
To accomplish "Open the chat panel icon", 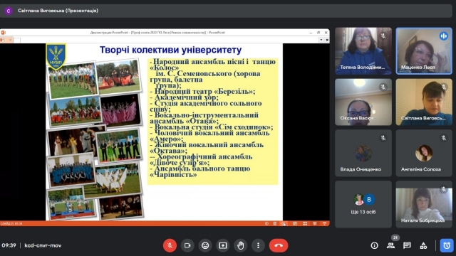I will coord(407,245).
